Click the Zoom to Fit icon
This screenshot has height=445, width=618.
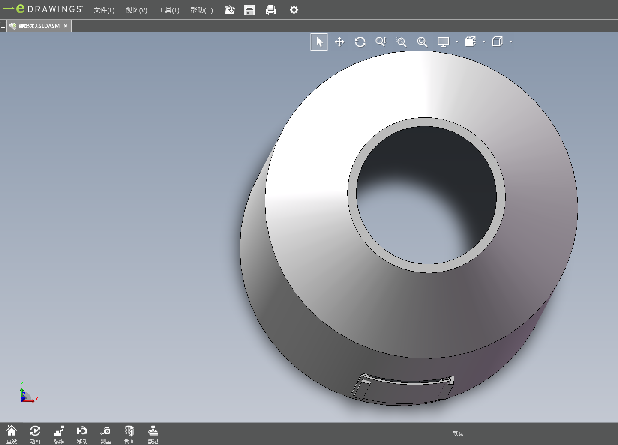(422, 42)
